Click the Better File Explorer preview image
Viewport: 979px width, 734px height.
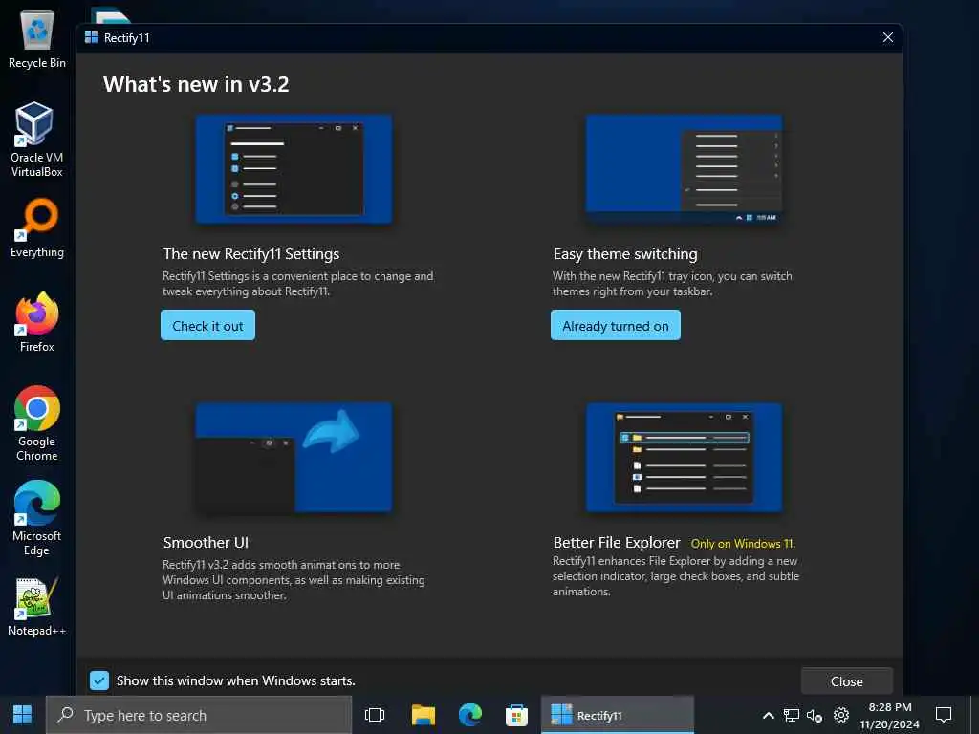(684, 457)
